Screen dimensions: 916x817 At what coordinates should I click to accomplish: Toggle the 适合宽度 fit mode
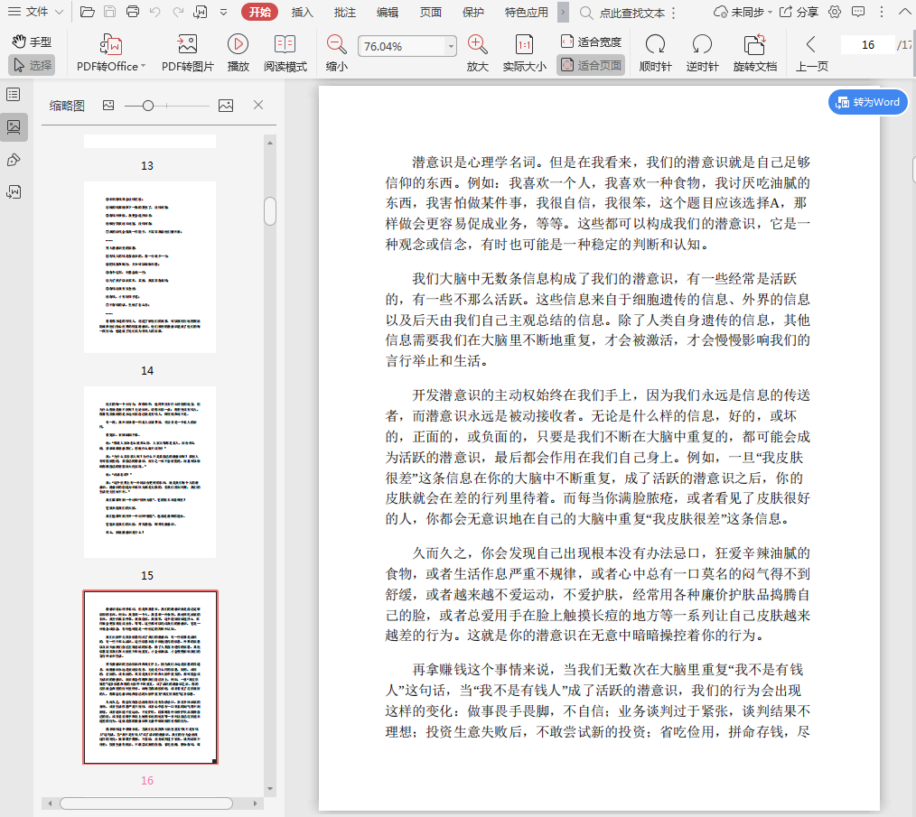click(x=591, y=42)
